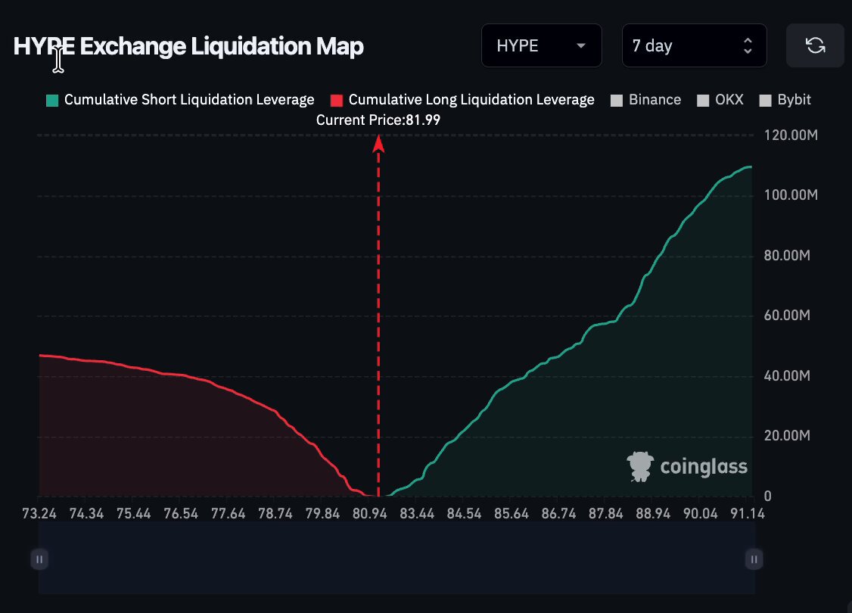Click the red current price arrowhead
Image resolution: width=852 pixels, height=613 pixels.
[x=379, y=144]
